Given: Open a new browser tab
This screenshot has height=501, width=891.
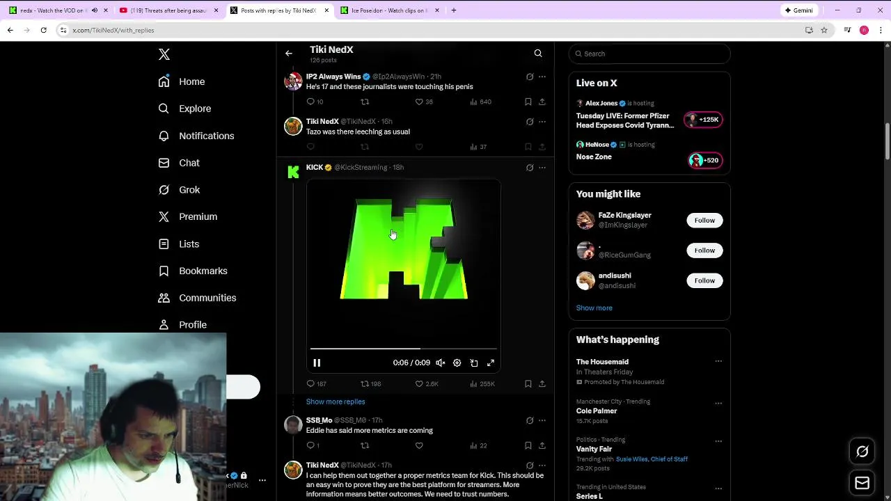Looking at the screenshot, I should pyautogui.click(x=454, y=10).
